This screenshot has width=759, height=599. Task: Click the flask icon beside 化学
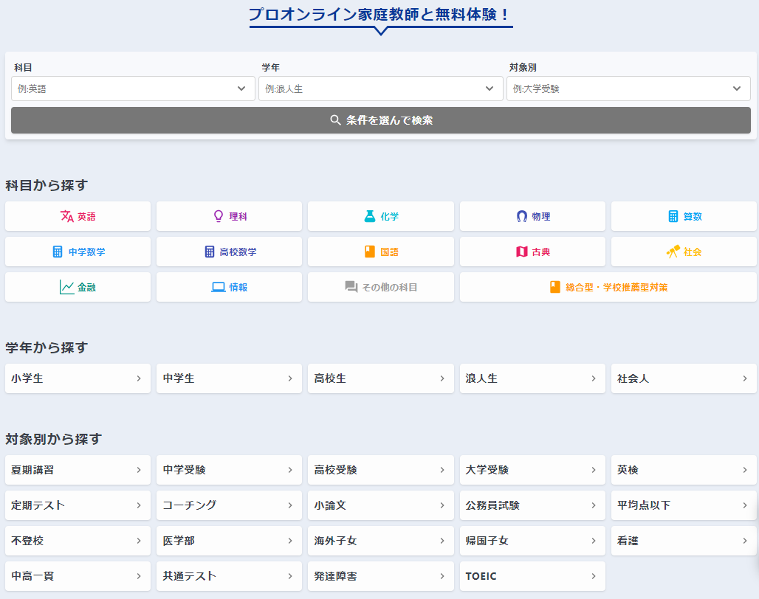coord(370,216)
